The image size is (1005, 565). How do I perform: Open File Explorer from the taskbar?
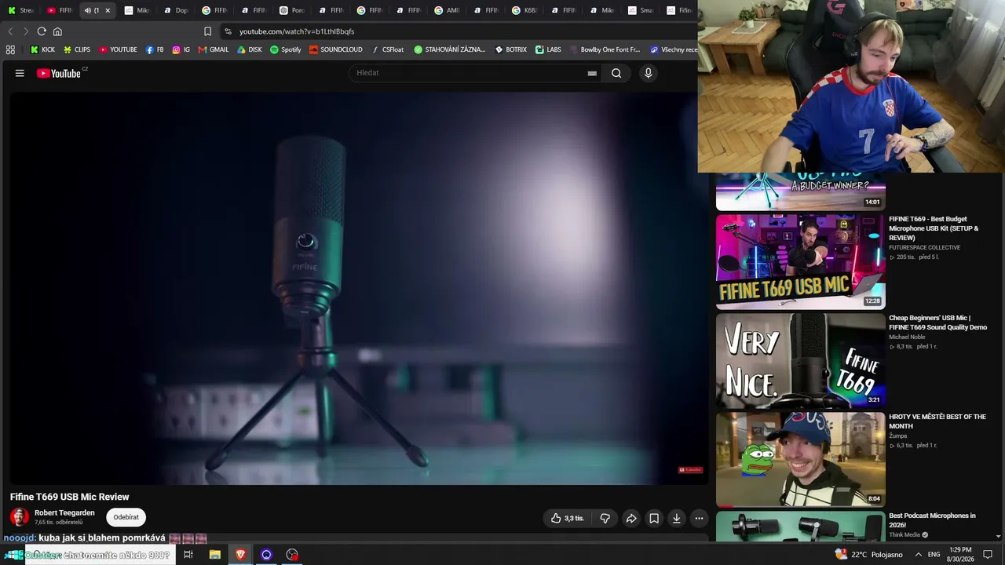coord(214,555)
